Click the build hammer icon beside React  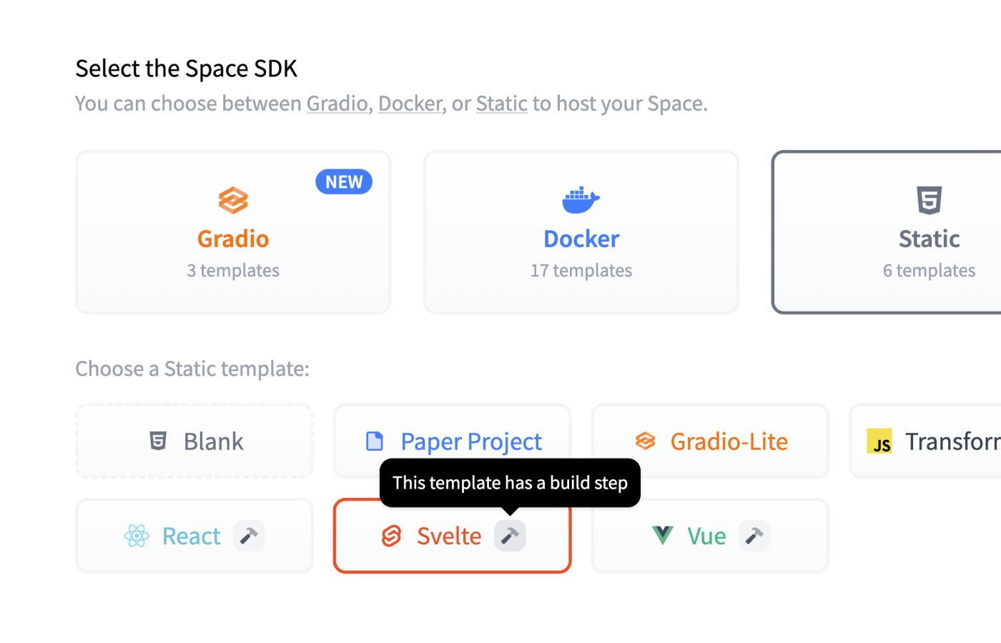249,536
